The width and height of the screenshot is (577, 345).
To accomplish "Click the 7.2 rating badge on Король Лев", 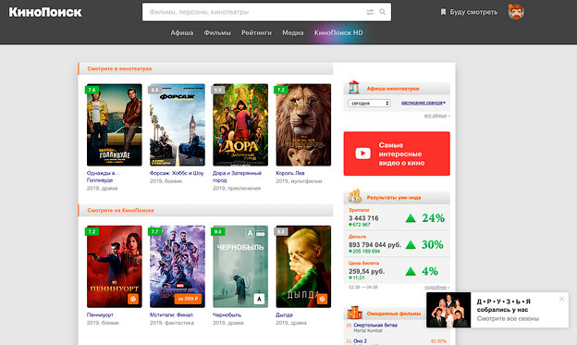I will click(281, 90).
